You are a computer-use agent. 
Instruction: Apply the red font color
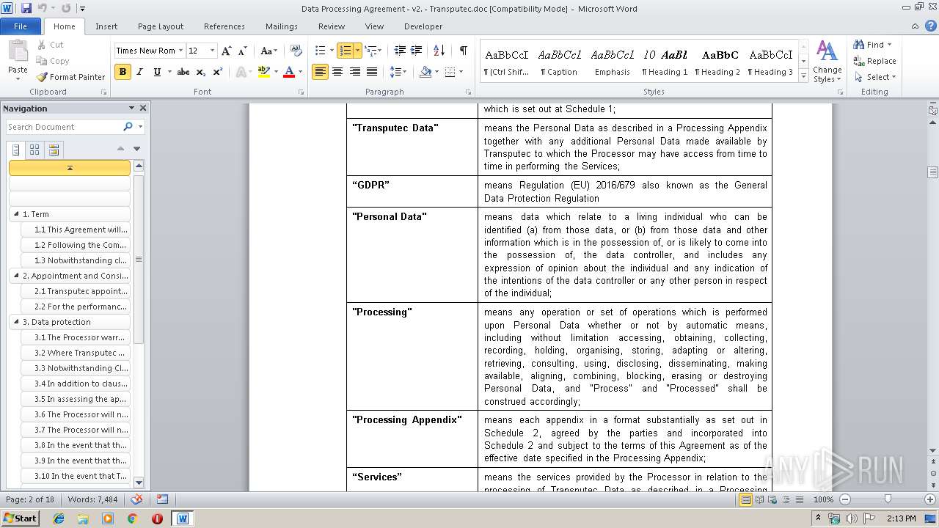289,72
